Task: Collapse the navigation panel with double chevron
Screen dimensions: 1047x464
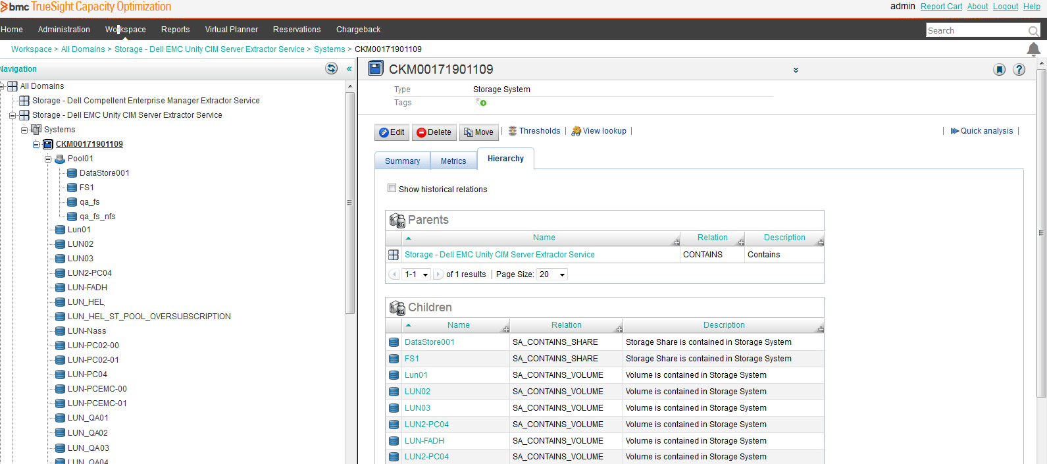Action: point(349,69)
